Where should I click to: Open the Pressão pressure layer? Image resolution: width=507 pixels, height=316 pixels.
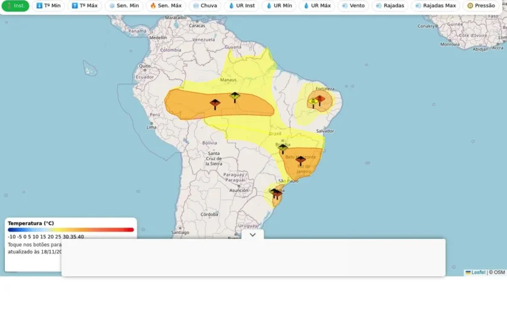[481, 5]
